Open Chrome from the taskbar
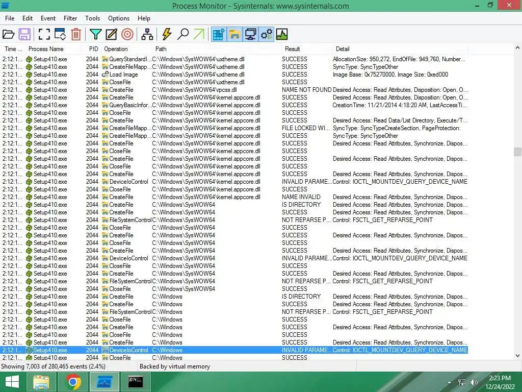Image resolution: width=522 pixels, height=392 pixels. tap(73, 382)
